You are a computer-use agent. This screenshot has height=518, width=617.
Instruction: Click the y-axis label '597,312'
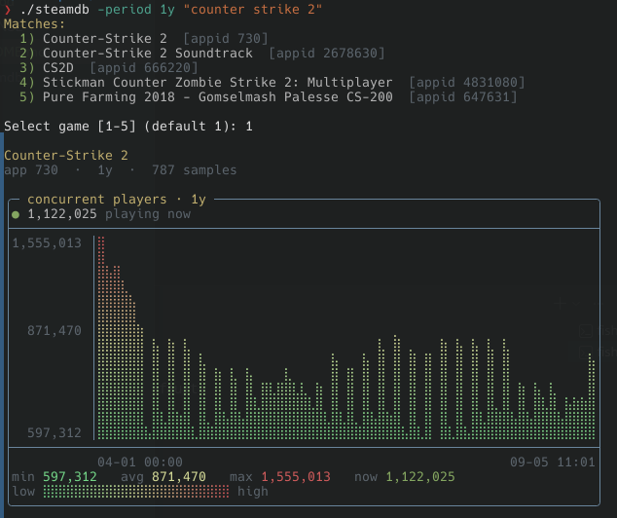[x=54, y=433]
